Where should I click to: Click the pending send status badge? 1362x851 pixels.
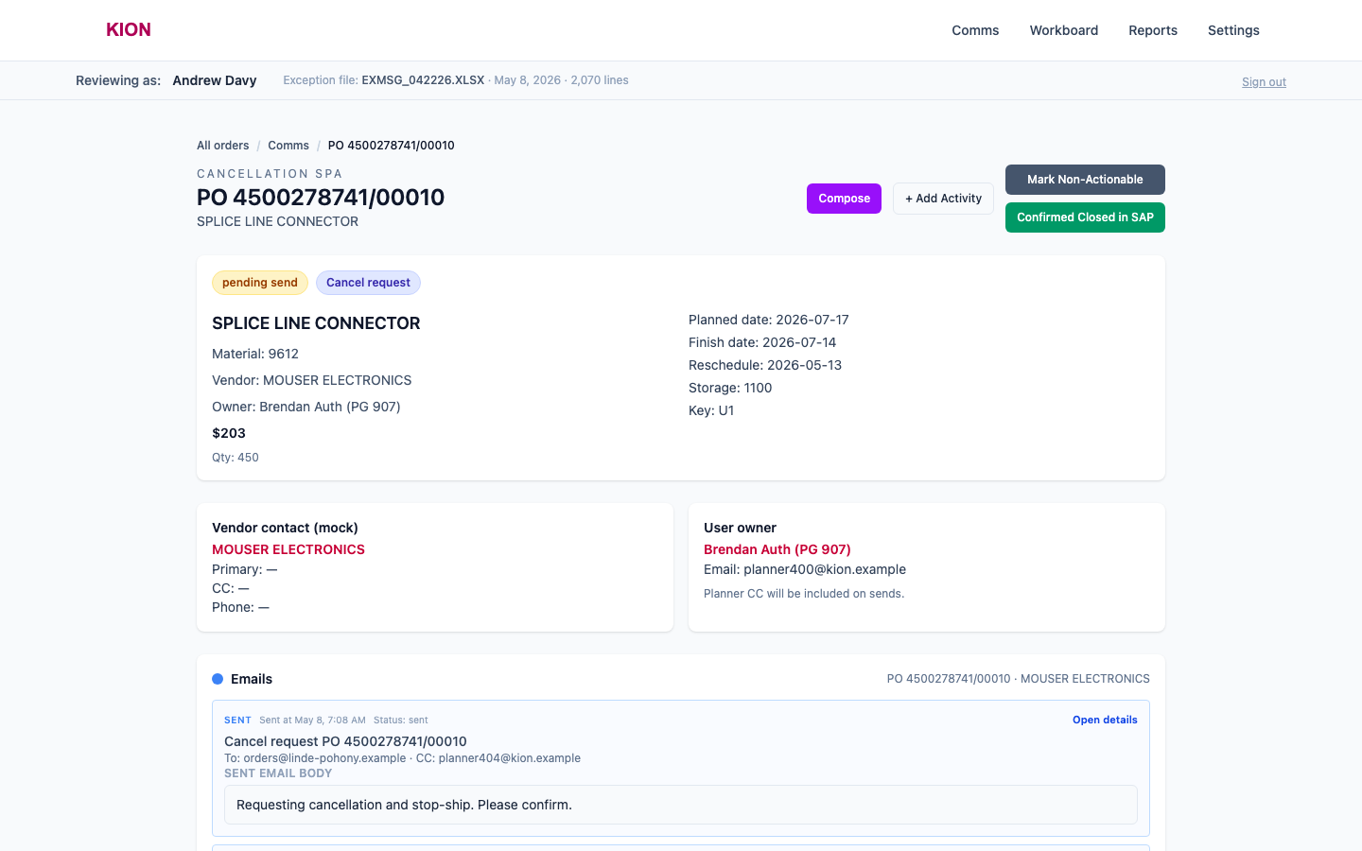click(260, 283)
